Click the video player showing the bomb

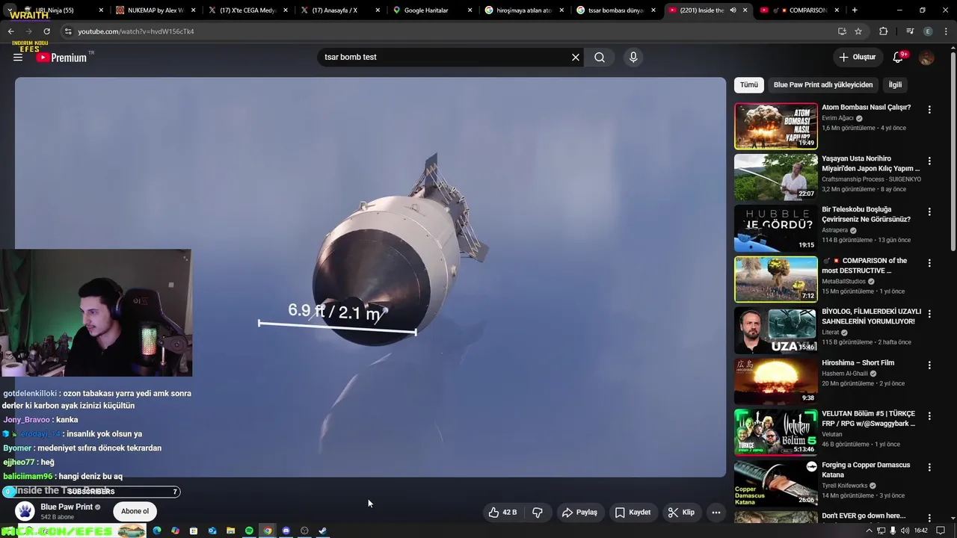[x=370, y=277]
